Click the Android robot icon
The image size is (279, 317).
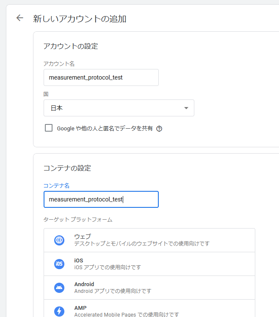(59, 288)
